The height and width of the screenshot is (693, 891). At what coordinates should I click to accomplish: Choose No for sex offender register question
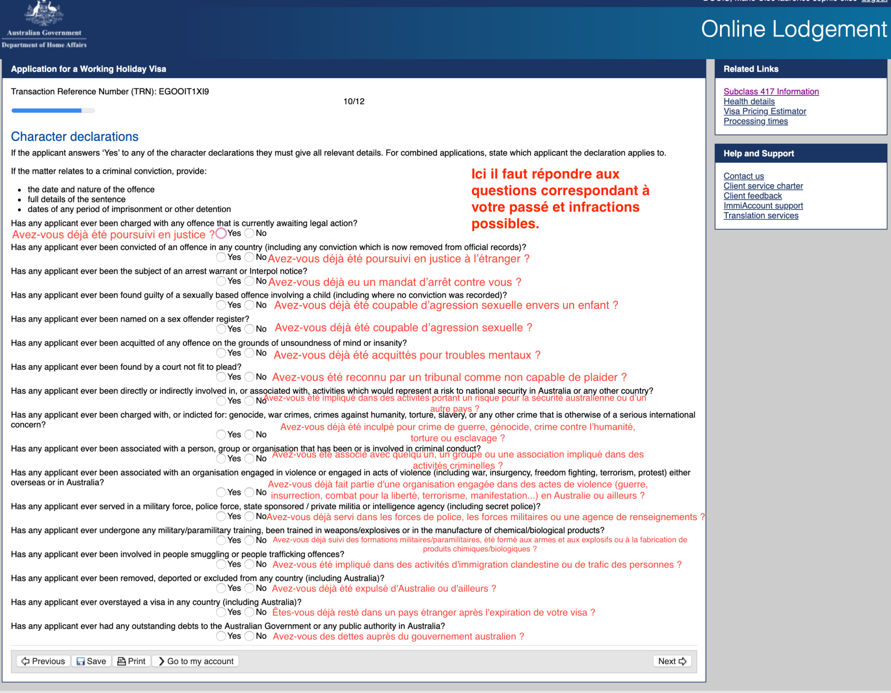[249, 329]
